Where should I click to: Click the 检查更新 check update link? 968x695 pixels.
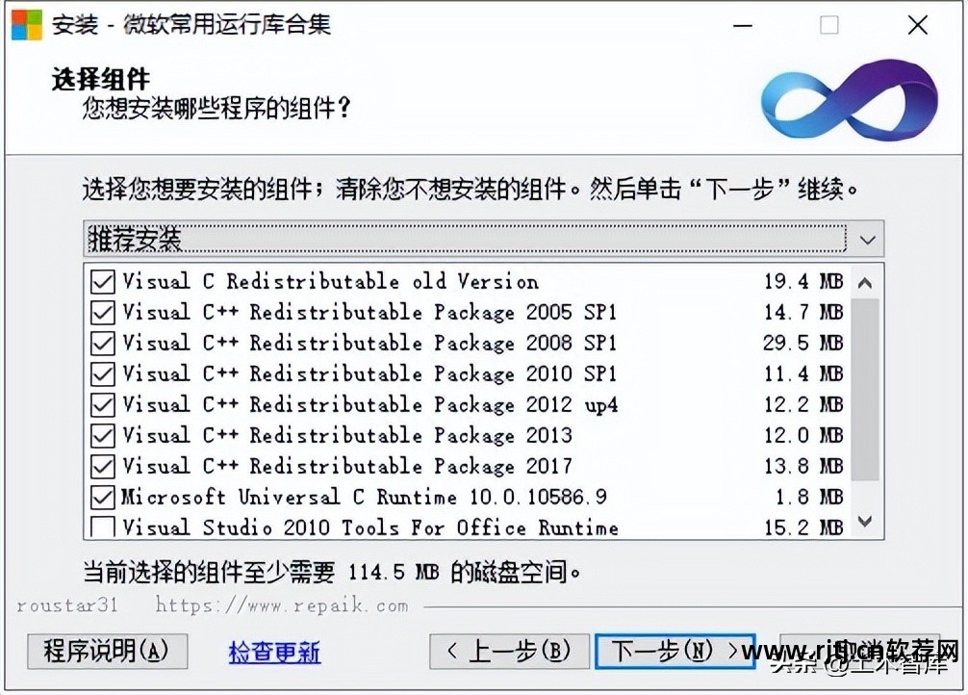275,653
